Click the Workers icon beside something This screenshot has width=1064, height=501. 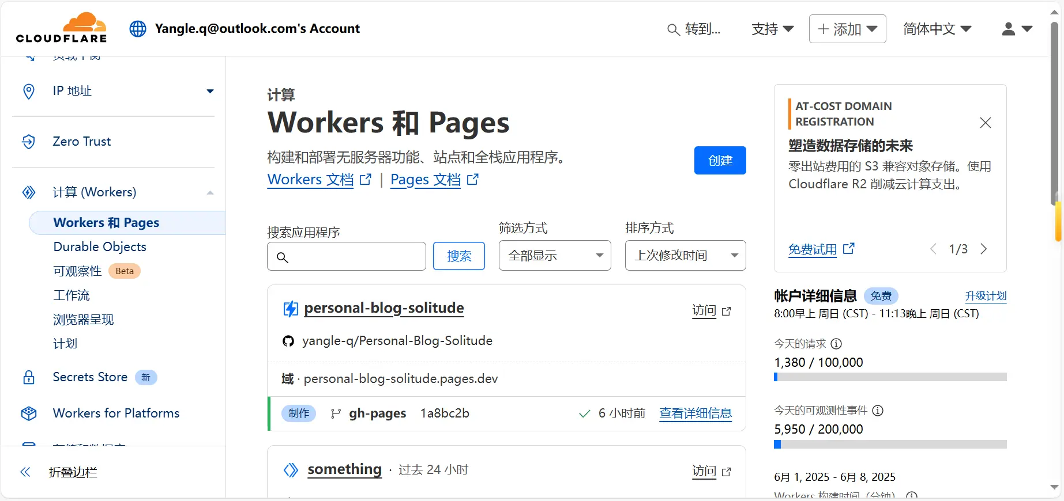pos(291,470)
